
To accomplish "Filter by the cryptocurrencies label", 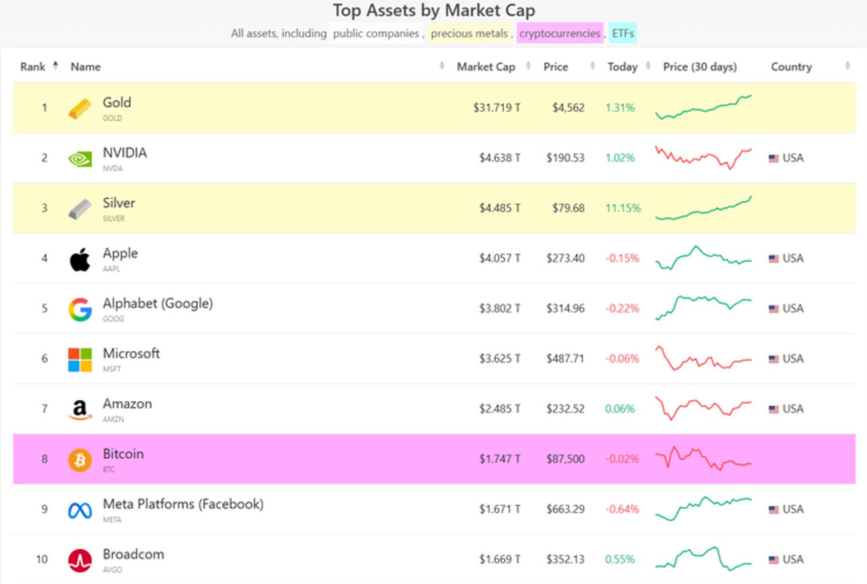I will point(560,33).
